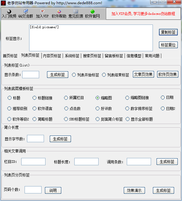
Task: Close the window with red X
Action: [x=174, y=2]
